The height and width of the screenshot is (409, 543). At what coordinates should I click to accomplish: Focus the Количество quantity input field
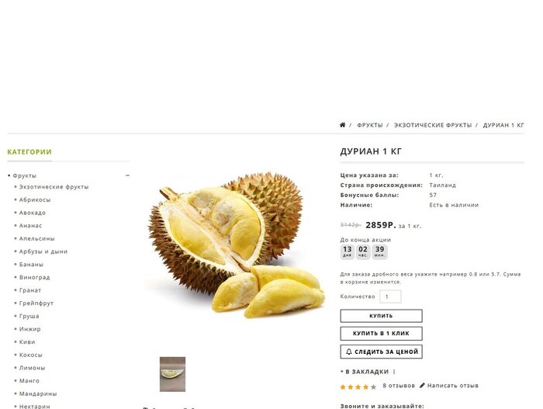(x=390, y=296)
